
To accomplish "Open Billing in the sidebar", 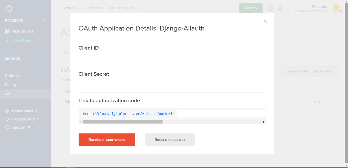I will [10, 85].
